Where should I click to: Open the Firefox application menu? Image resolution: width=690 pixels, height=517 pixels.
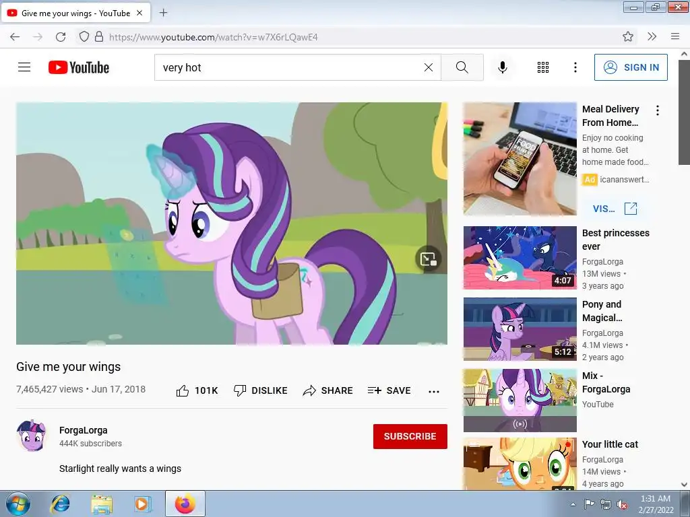pos(675,36)
